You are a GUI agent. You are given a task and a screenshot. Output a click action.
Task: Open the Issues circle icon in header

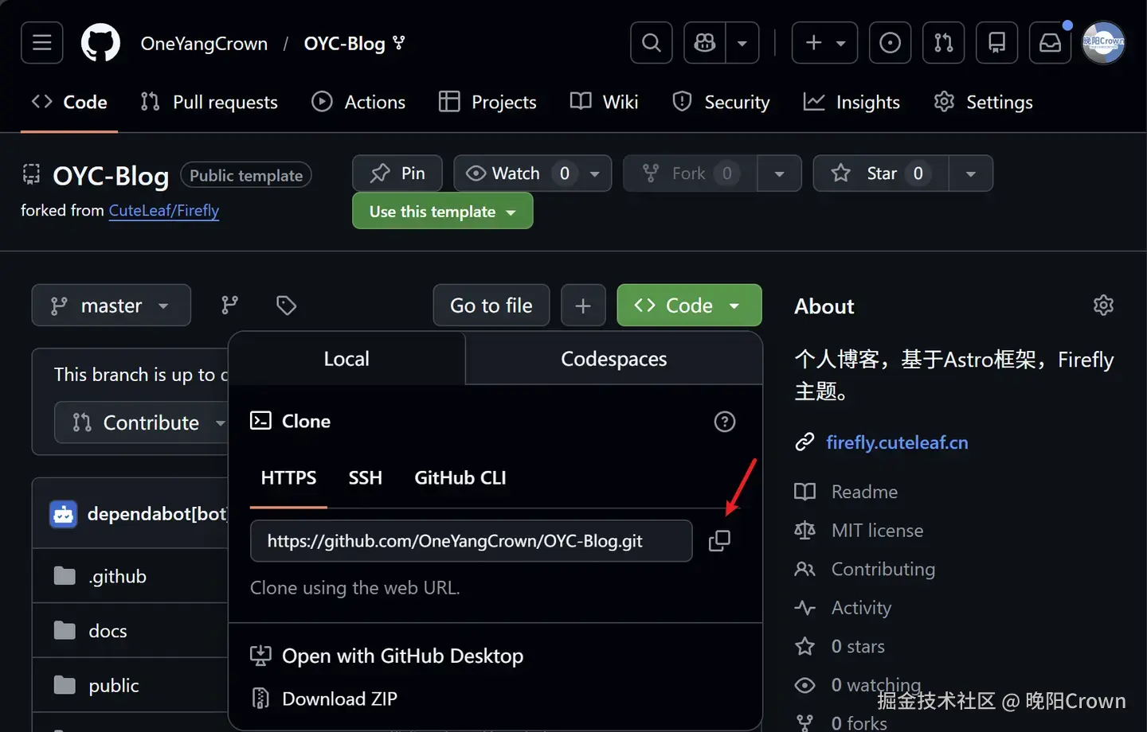coord(890,43)
